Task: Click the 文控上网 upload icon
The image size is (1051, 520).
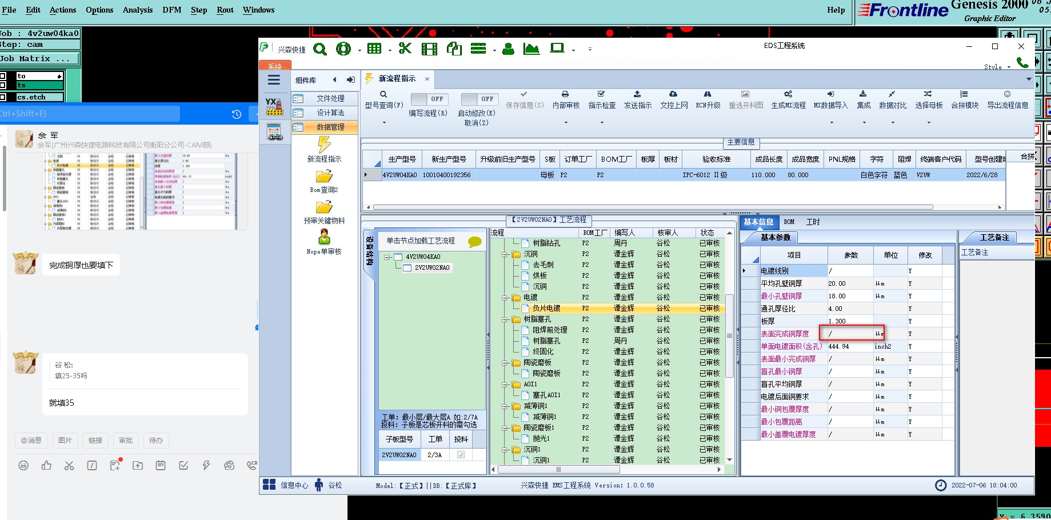Action: (x=673, y=94)
